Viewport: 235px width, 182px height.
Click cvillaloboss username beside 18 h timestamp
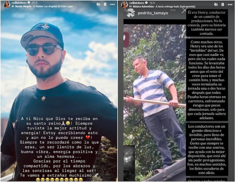coord(137,3)
